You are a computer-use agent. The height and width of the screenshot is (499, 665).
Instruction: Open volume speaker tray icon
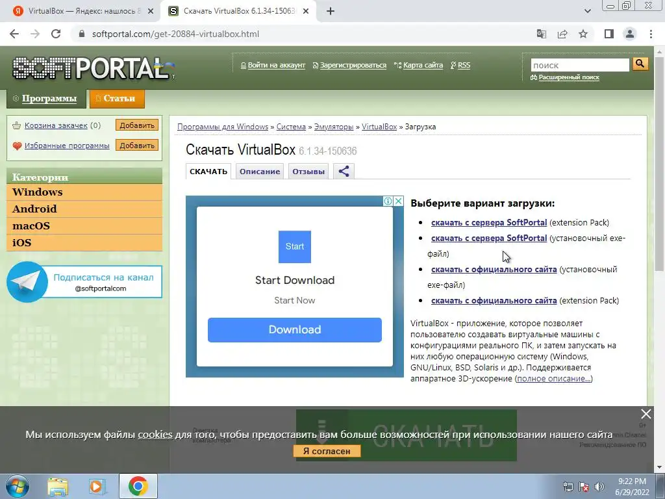click(599, 486)
